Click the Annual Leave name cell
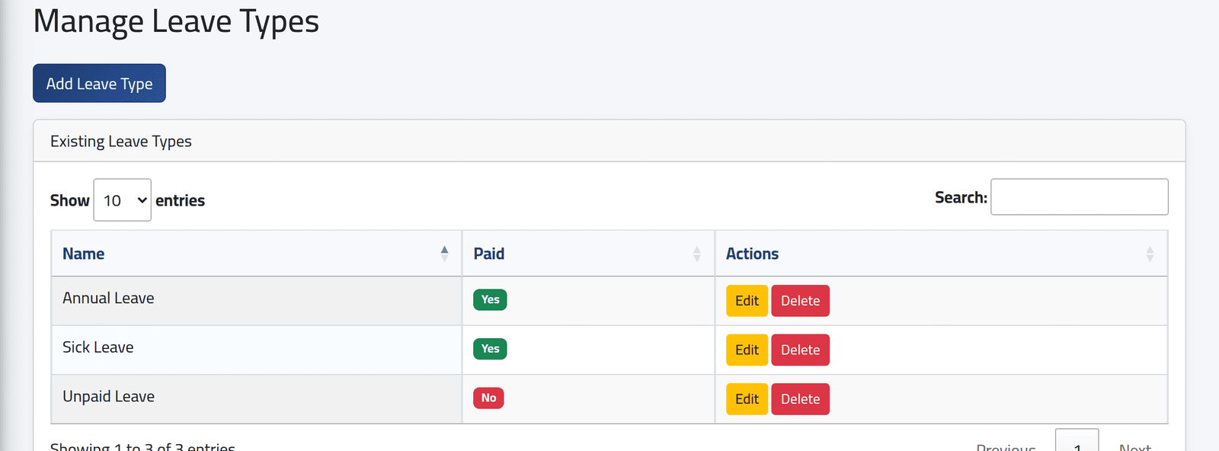Viewport: 1219px width, 451px height. [x=256, y=301]
